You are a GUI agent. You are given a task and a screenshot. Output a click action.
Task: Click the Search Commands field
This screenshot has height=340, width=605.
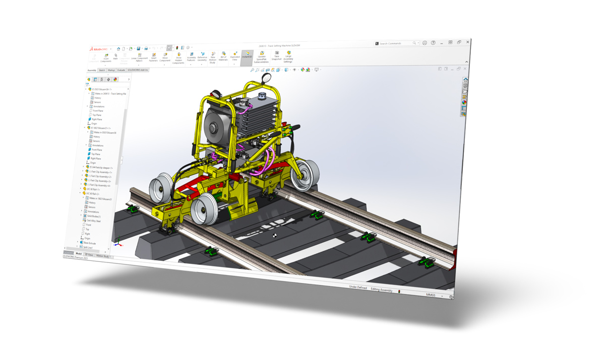(x=396, y=43)
